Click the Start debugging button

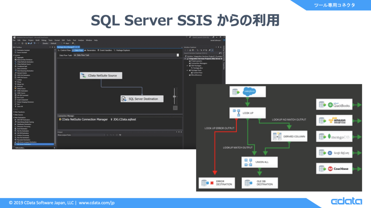click(x=66, y=43)
